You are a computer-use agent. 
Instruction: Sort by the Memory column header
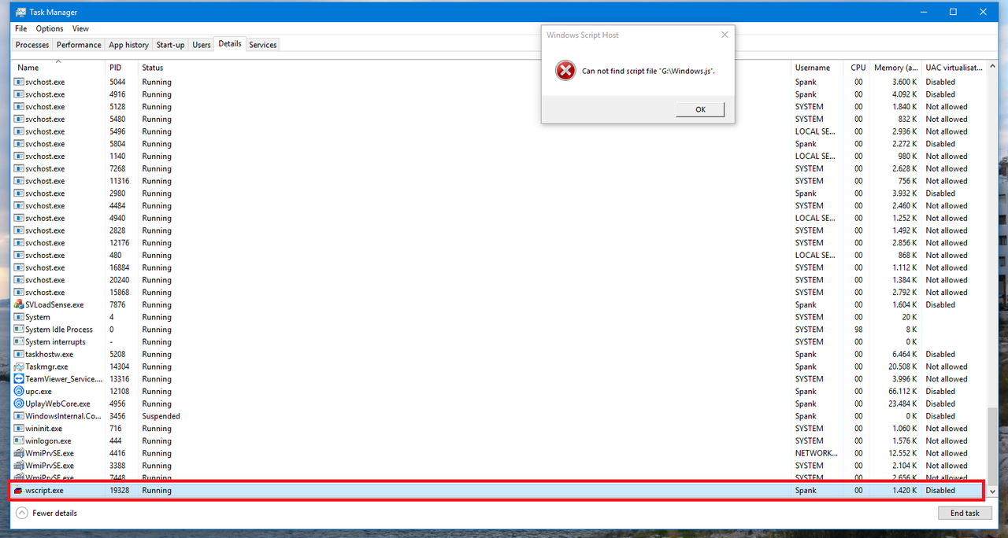coord(895,68)
